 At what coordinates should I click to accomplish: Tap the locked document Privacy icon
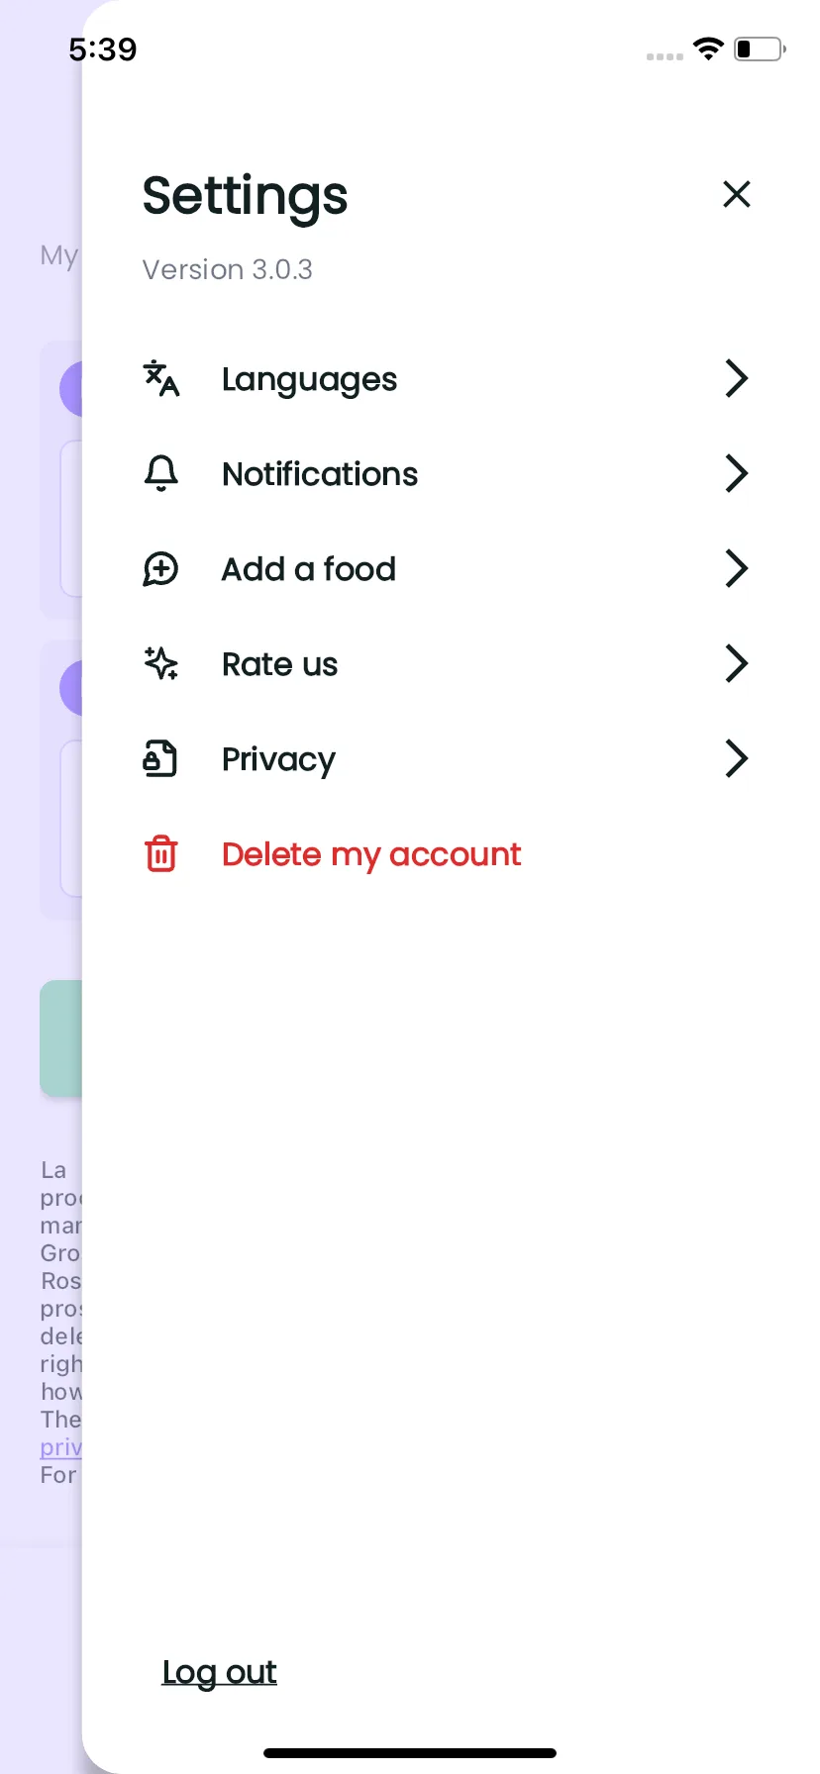(161, 759)
